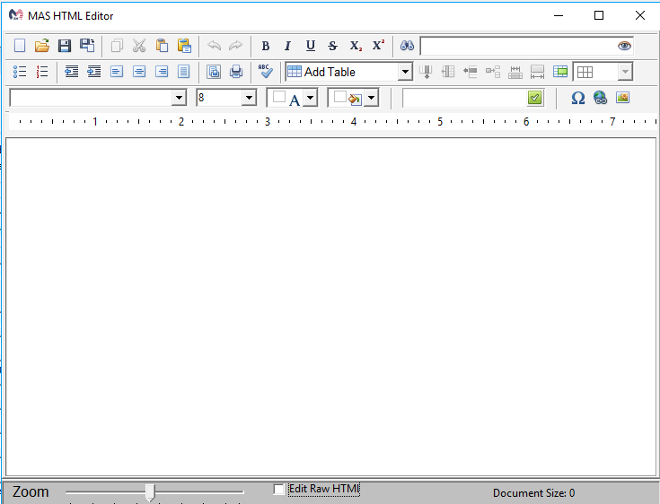Click the Paste clipboard icon

(162, 46)
